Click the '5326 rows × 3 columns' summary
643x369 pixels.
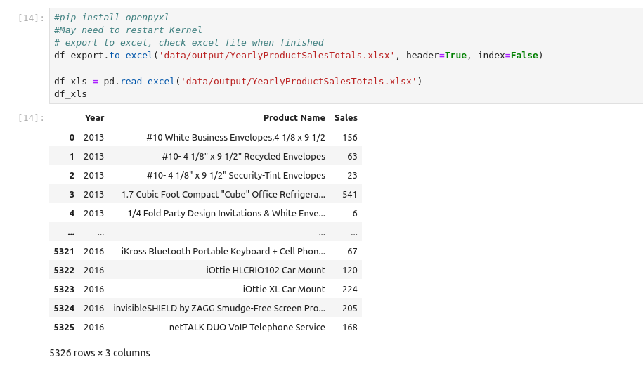pos(100,353)
